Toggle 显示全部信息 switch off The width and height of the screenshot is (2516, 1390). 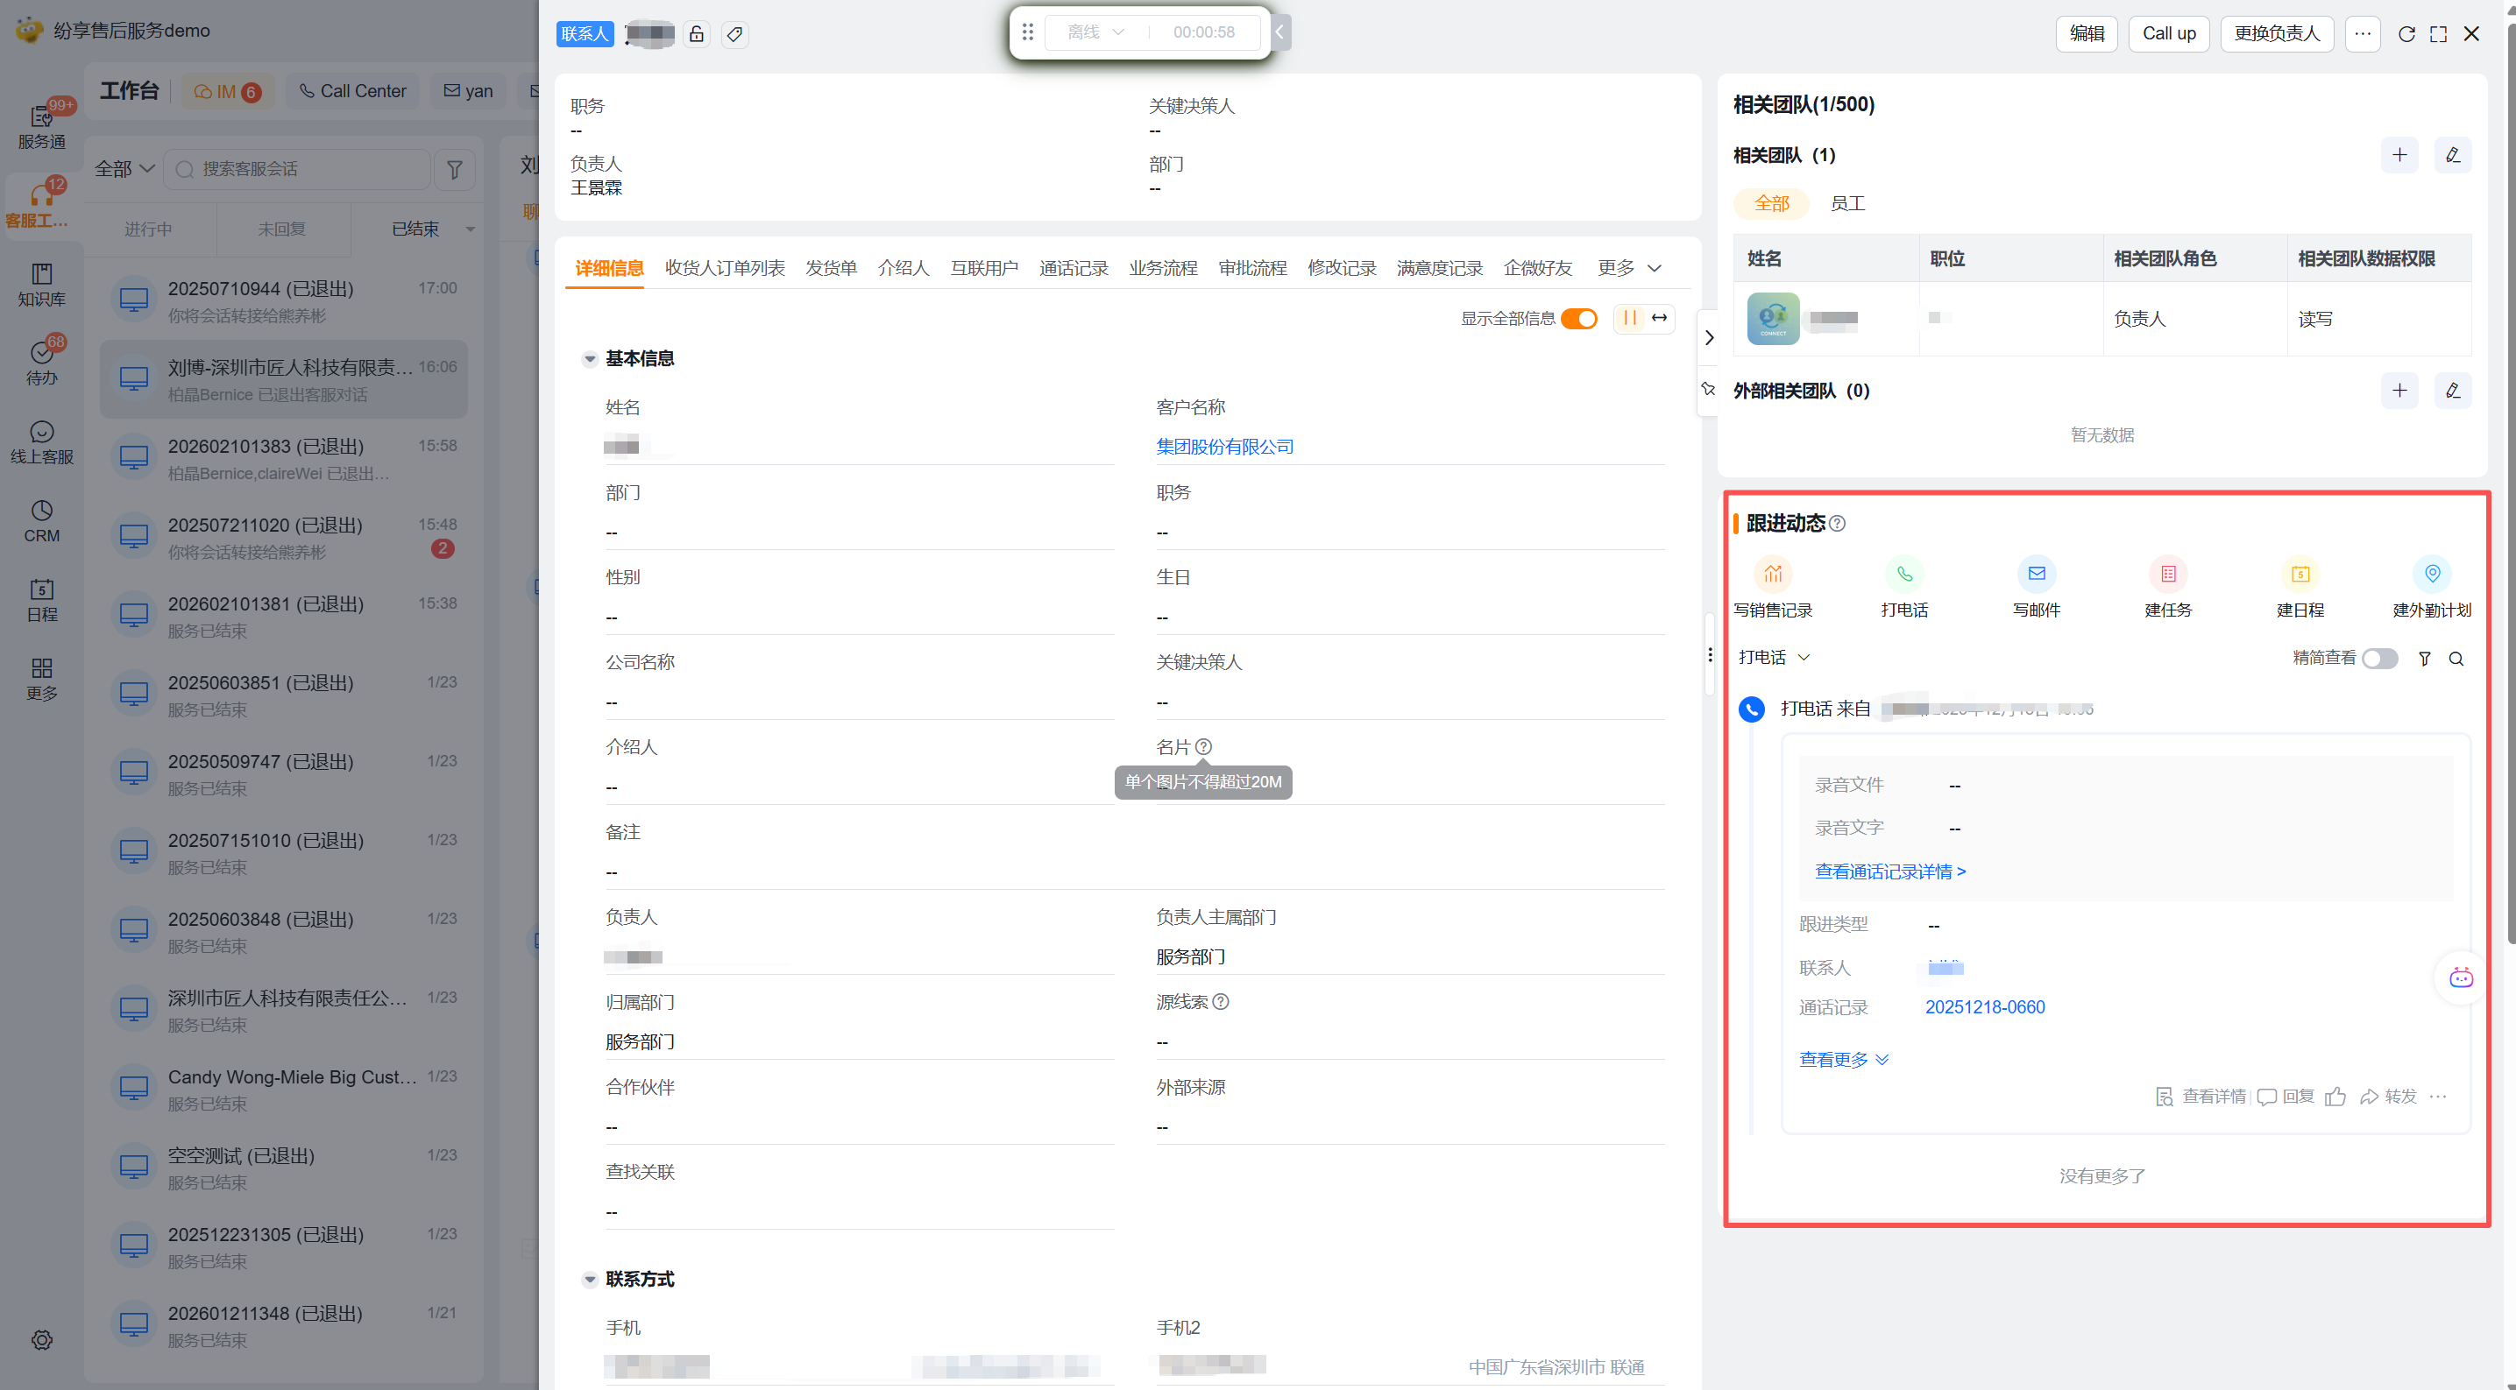tap(1578, 318)
